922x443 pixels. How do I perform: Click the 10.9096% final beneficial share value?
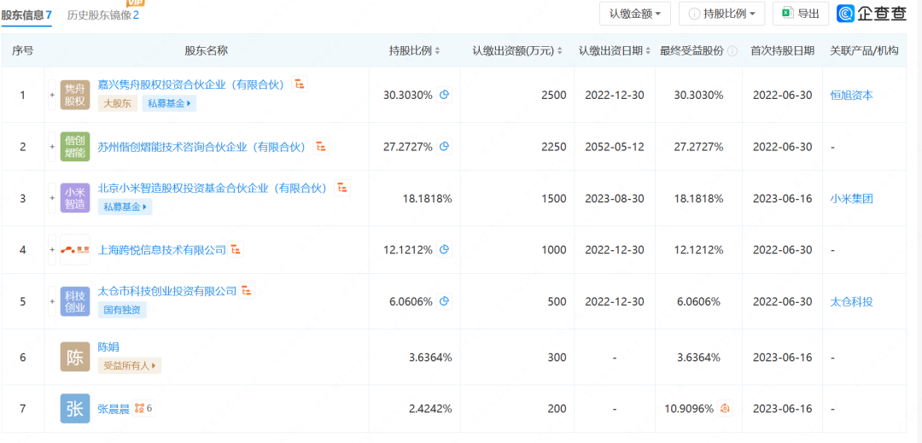[689, 409]
